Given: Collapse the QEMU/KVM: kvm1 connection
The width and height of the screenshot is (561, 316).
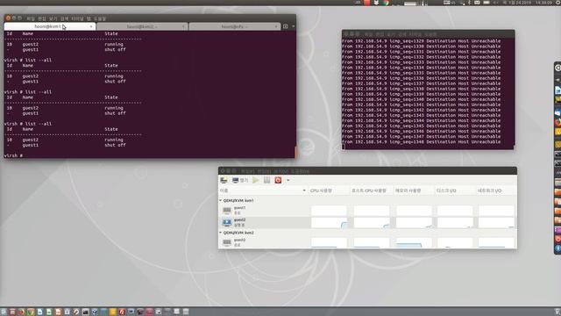Looking at the screenshot, I should 221,201.
